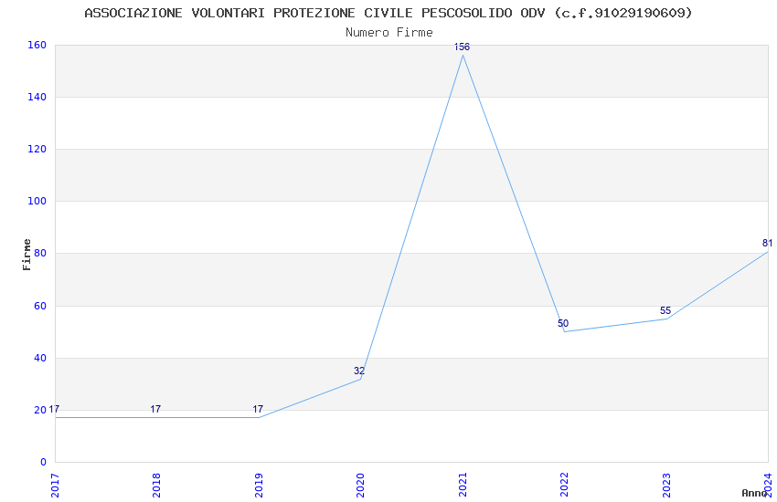Click the y-axis value 100
The image size is (777, 502).
[x=37, y=202]
